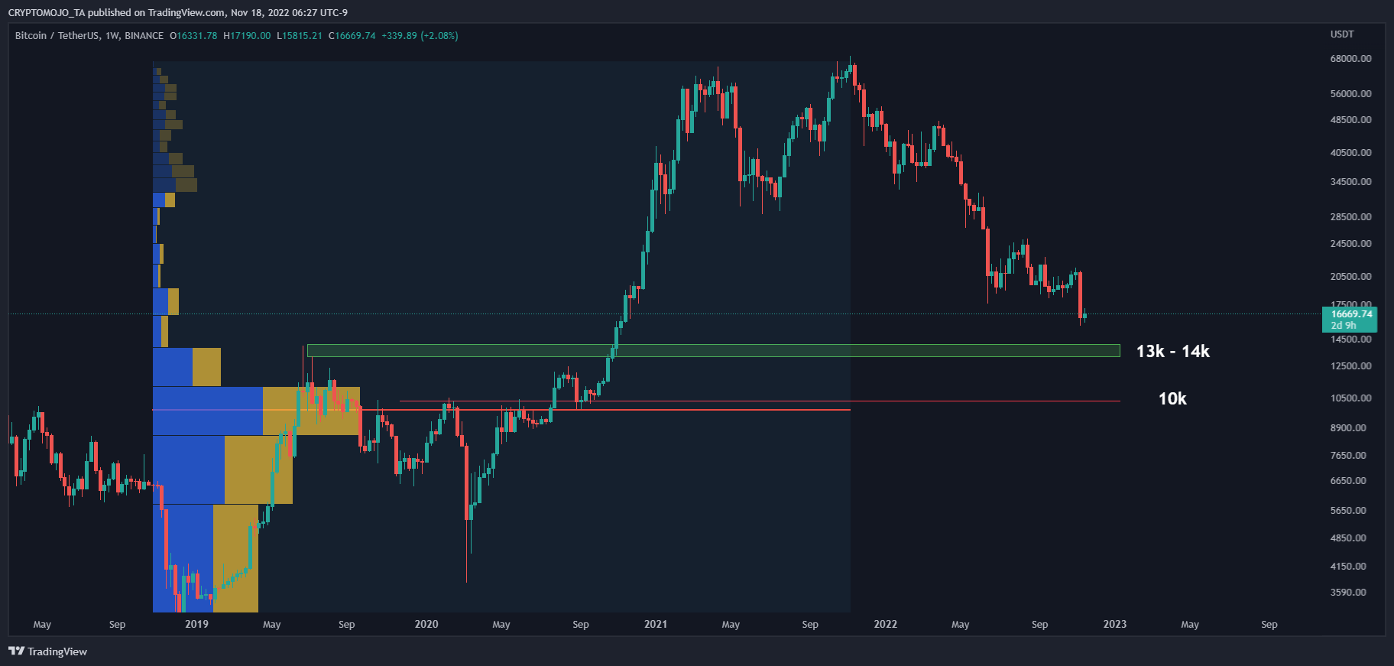
Task: Click the '10k' annotation text
Action: point(1172,399)
